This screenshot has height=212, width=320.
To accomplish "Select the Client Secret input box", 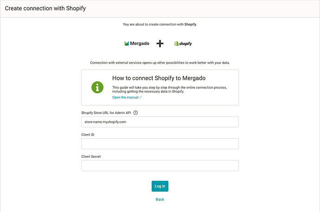I will click(160, 166).
